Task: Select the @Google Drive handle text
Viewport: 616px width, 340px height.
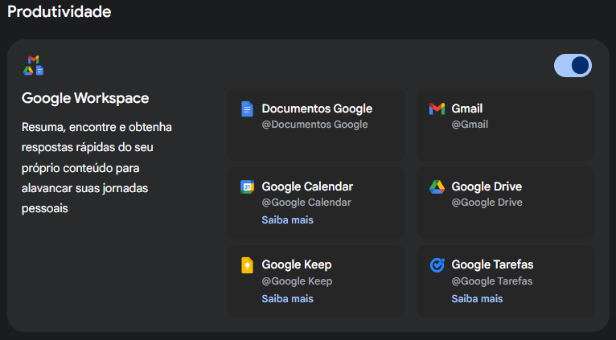Action: pyautogui.click(x=487, y=203)
